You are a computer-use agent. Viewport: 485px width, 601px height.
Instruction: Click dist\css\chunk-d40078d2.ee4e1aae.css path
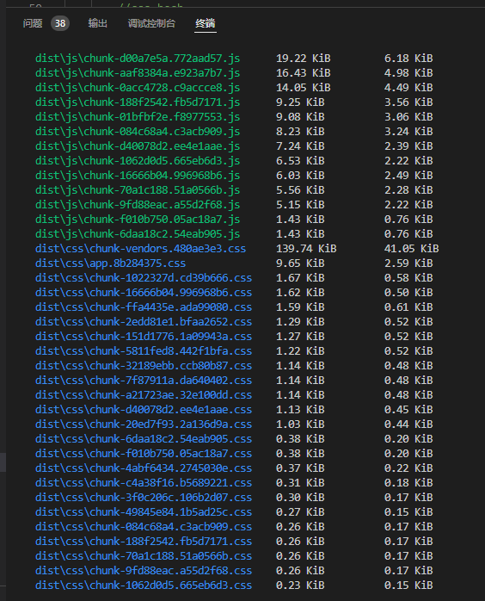pos(144,410)
